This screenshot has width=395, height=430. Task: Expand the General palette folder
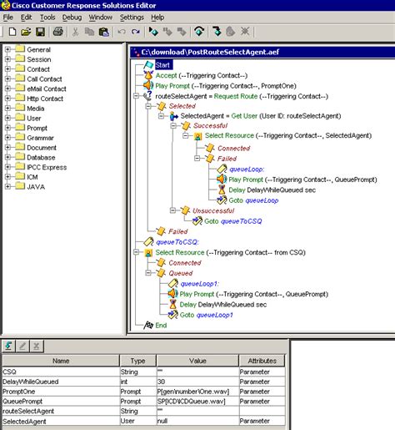[7, 49]
